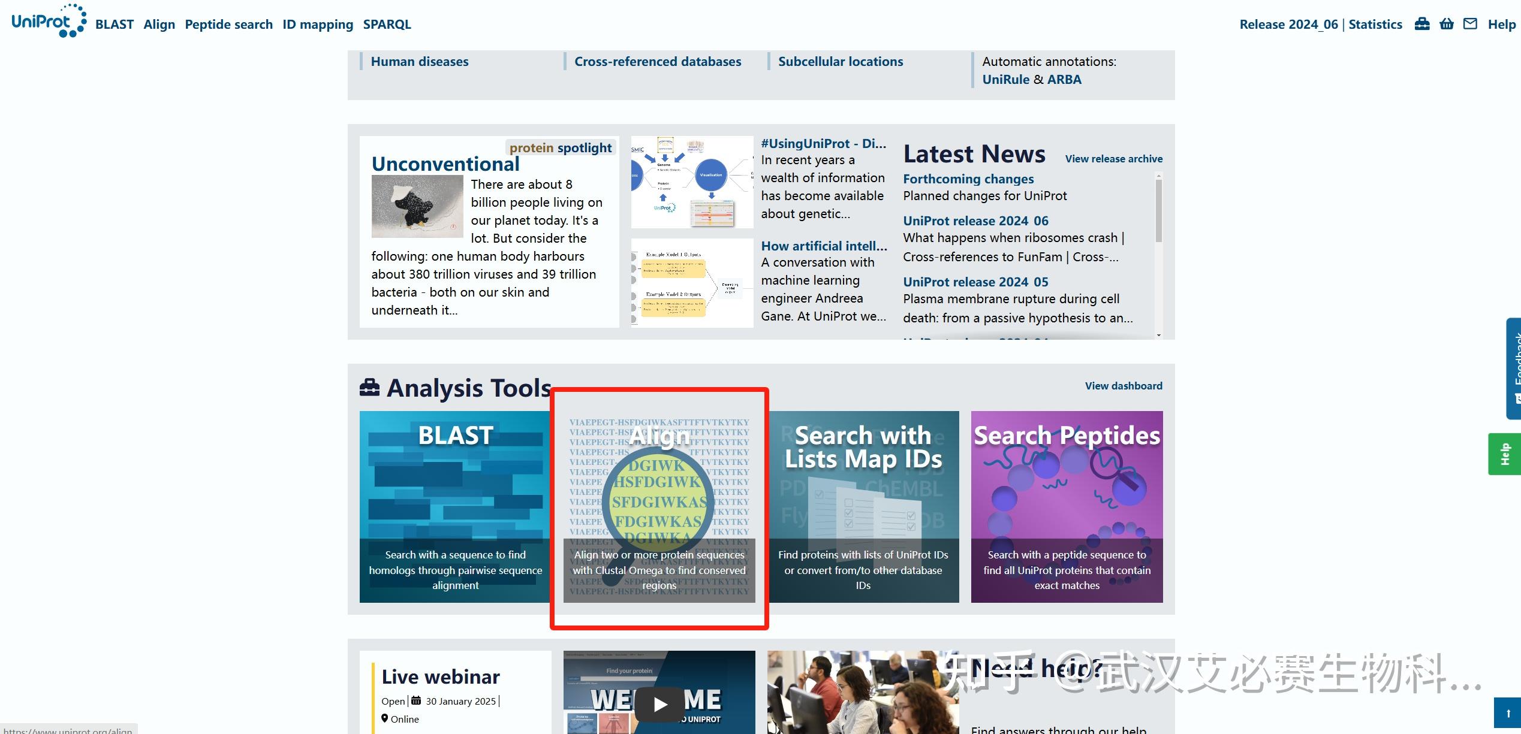This screenshot has height=734, width=1521.
Task: Open the basket icon in header
Action: click(1447, 24)
